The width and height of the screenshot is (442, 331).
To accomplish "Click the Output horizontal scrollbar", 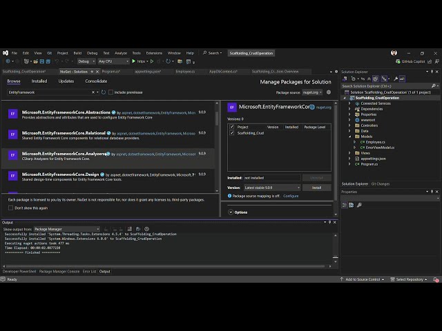I will [166, 266].
